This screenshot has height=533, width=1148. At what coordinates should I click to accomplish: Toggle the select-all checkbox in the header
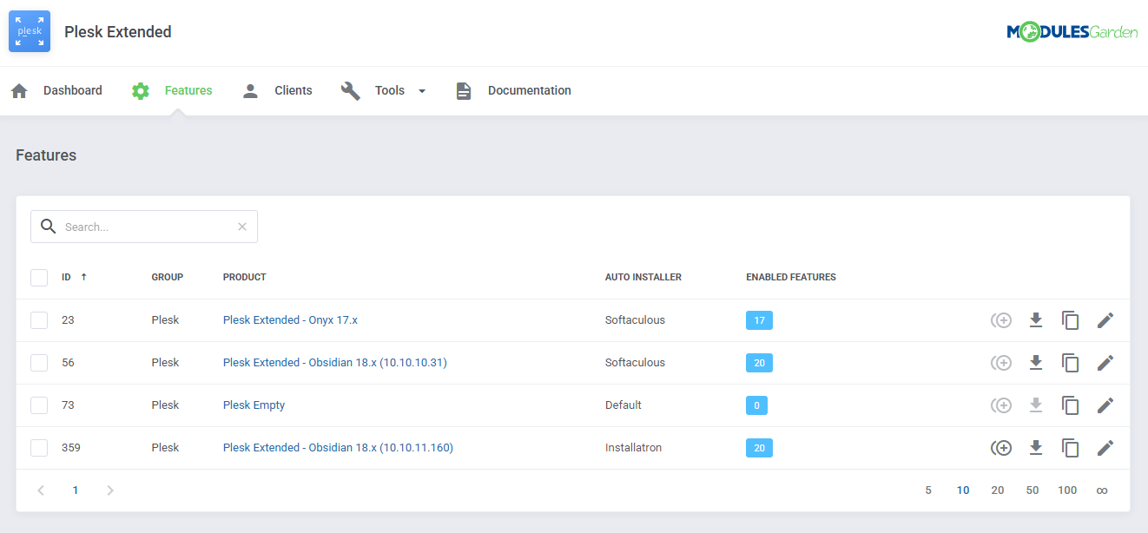[39, 277]
